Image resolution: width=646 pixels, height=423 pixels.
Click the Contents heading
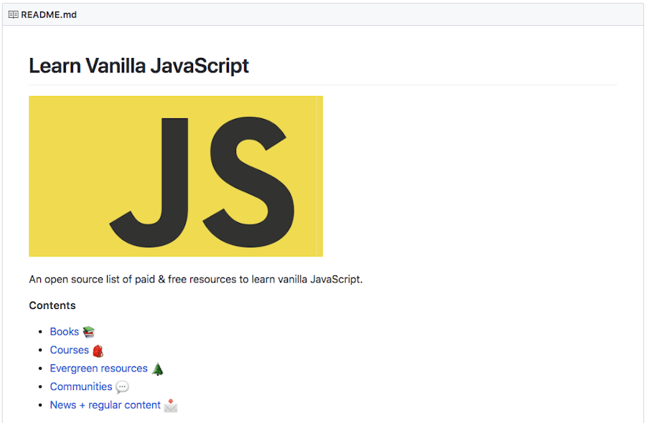(x=52, y=305)
